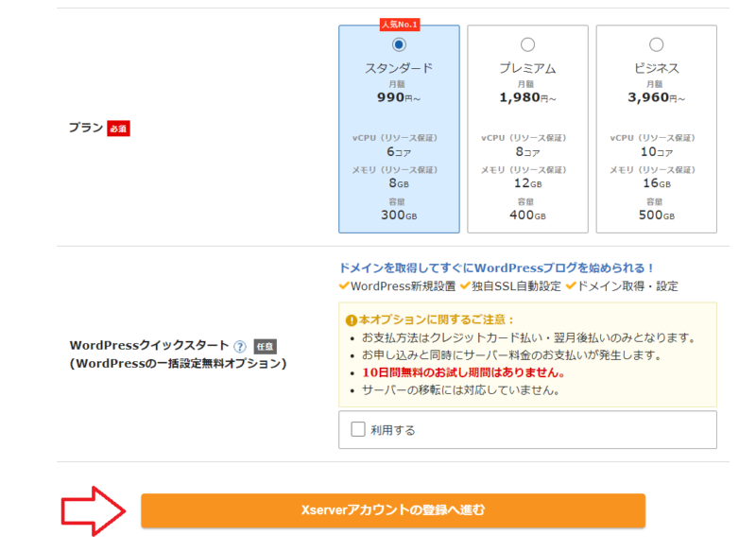Click the 16GB memory value
Screen dimensions: 756x552
(x=656, y=183)
